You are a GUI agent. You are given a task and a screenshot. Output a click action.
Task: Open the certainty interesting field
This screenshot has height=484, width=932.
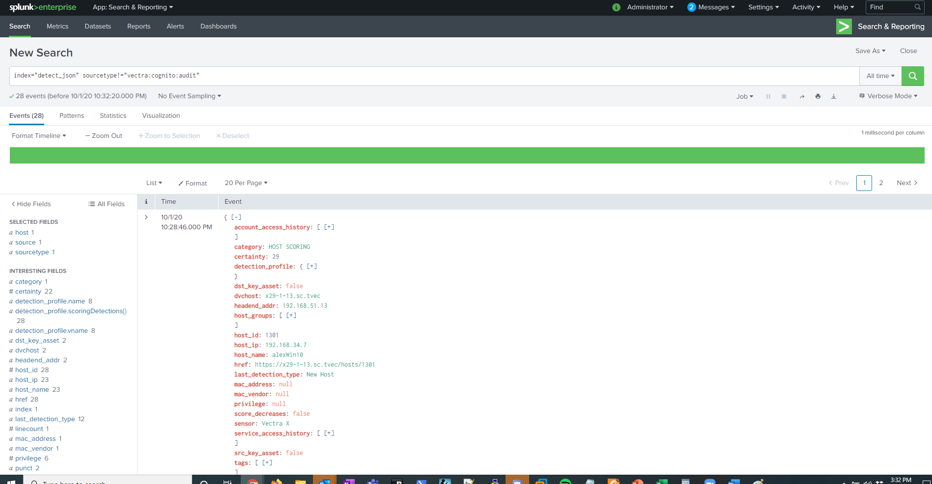[28, 292]
